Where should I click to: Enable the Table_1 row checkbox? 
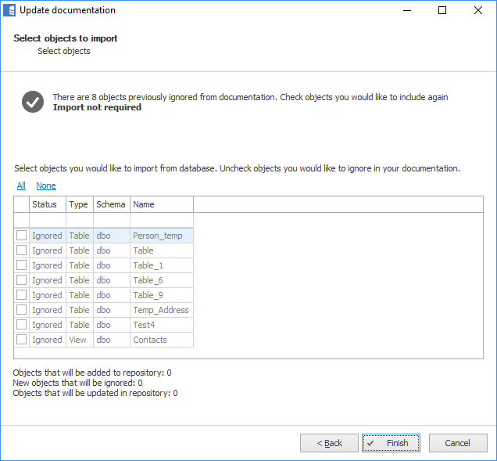point(22,265)
